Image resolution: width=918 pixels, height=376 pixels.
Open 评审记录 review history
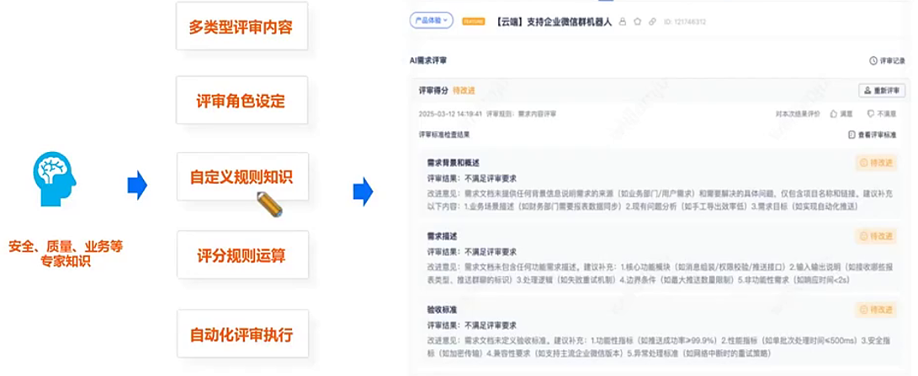pyautogui.click(x=887, y=60)
